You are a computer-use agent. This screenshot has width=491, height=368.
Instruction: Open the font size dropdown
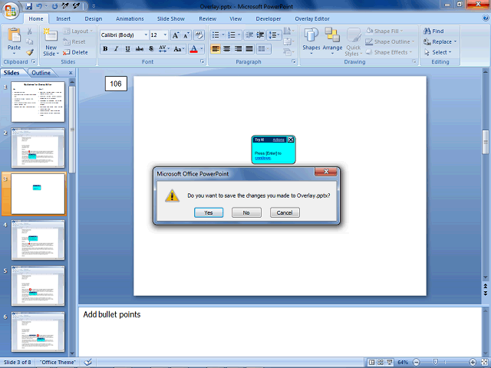coord(165,34)
